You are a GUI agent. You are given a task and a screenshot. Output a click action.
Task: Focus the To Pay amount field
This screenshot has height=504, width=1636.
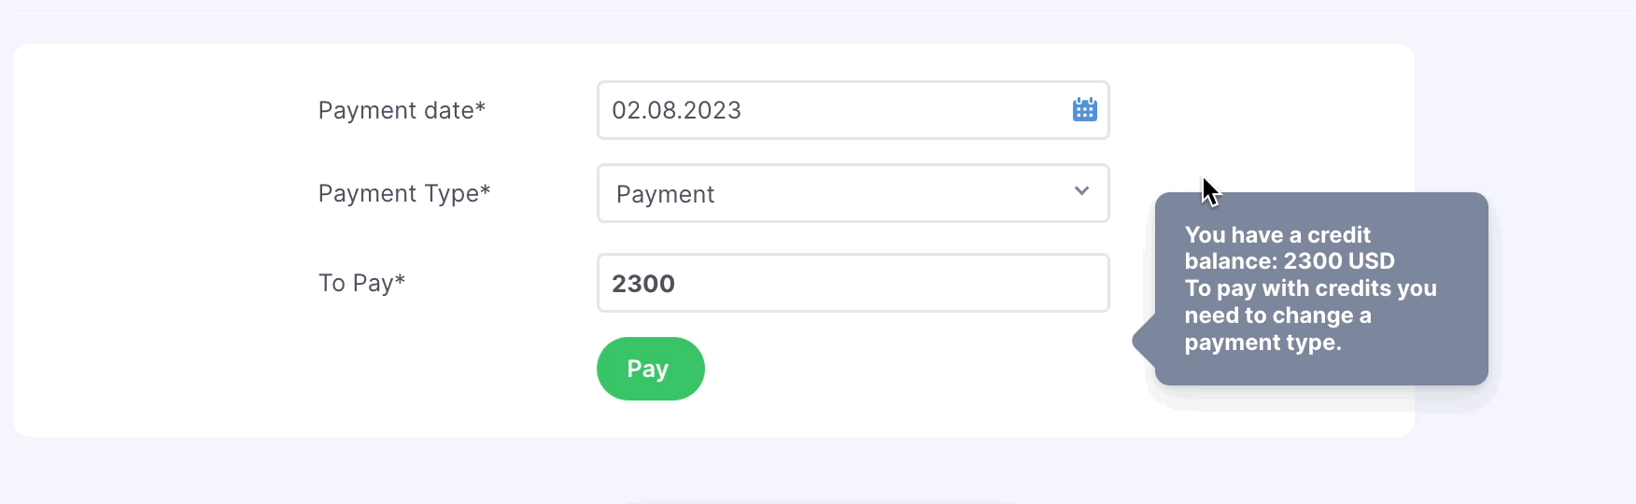pyautogui.click(x=853, y=283)
